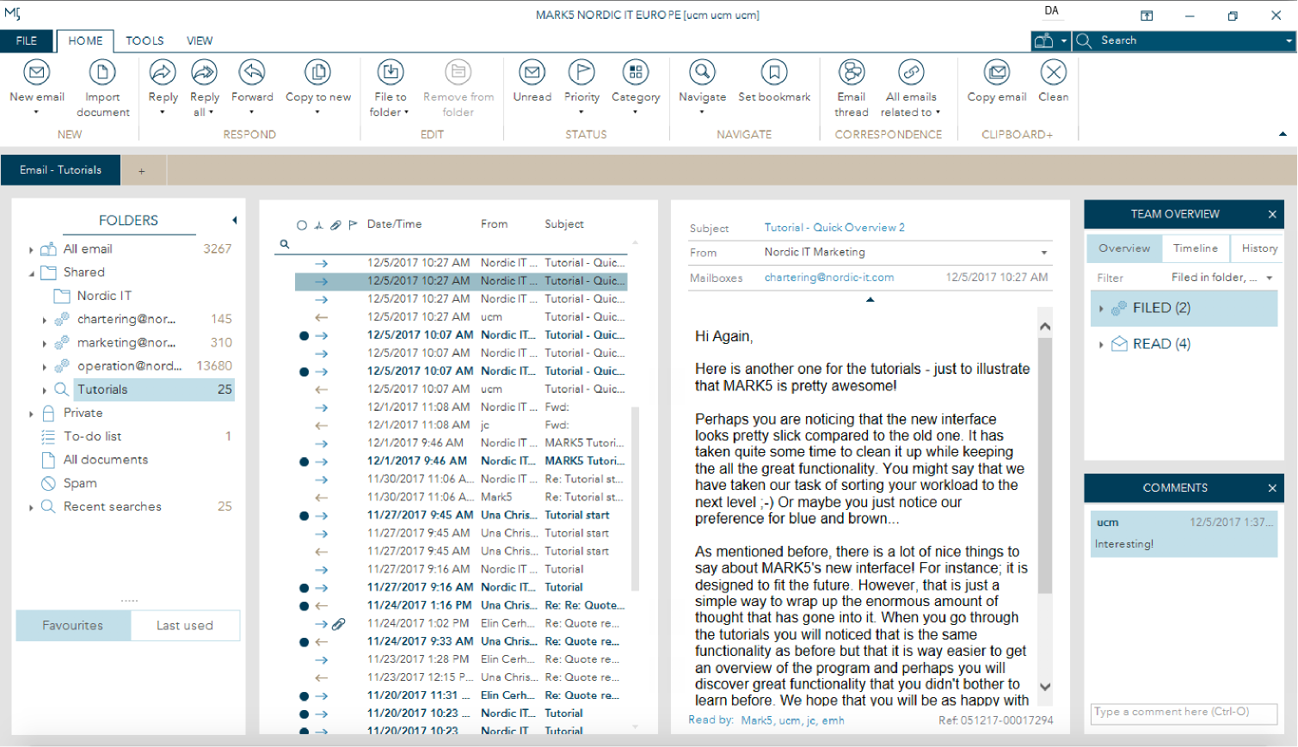Mark email with Unread icon
The width and height of the screenshot is (1298, 747).
pos(532,72)
